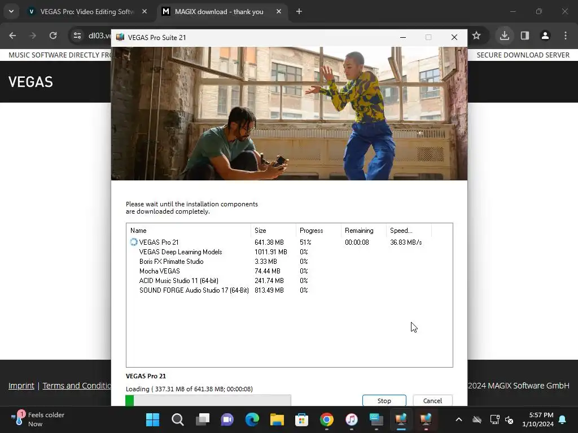Viewport: 578px width, 433px height.
Task: Click the Remaining column header
Action: (364, 231)
